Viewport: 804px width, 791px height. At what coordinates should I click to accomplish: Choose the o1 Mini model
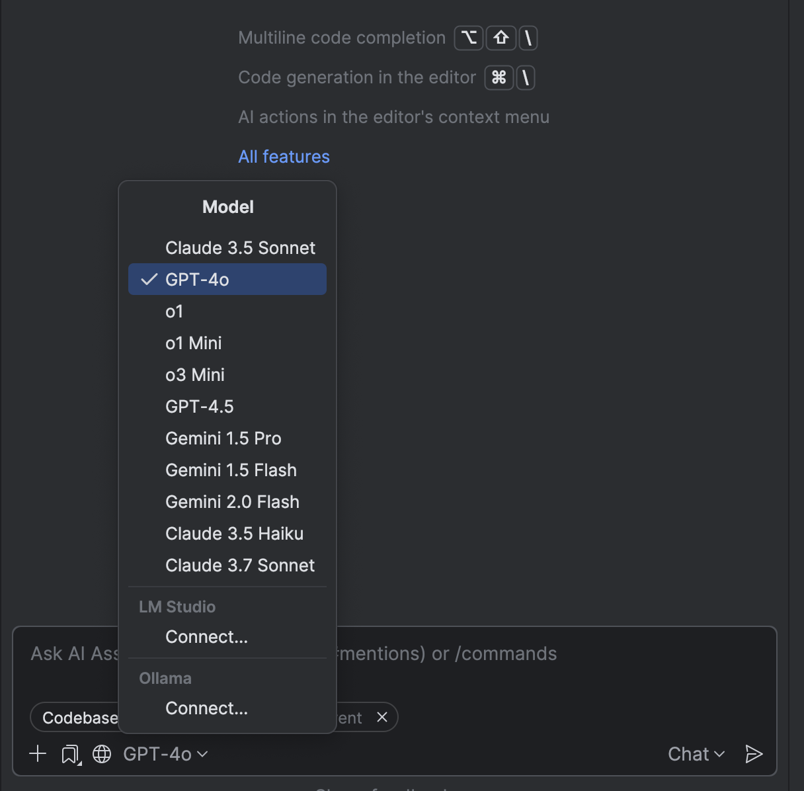click(x=227, y=343)
